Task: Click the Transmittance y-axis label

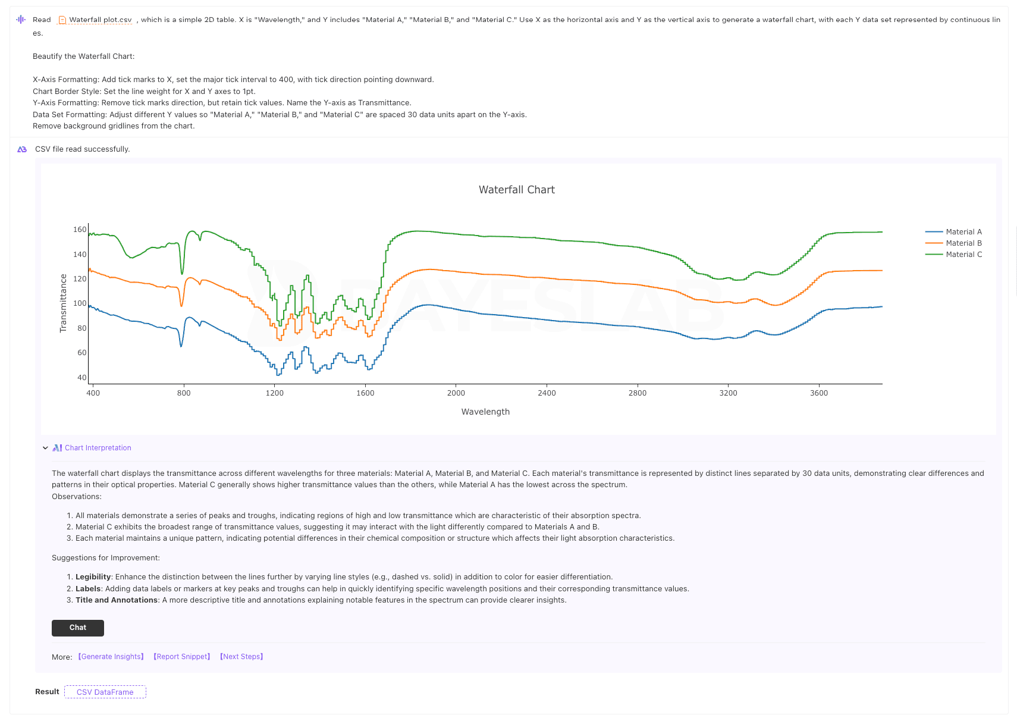Action: pos(63,303)
